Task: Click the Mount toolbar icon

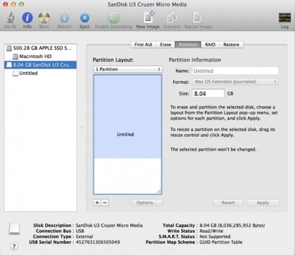Action: click(64, 18)
